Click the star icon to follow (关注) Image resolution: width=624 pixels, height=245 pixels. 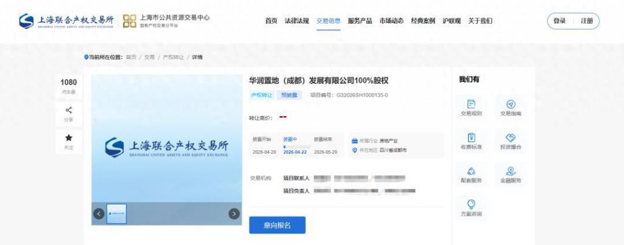[x=68, y=138]
